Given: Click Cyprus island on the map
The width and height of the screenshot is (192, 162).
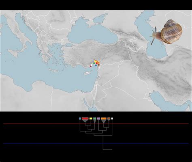Looking at the screenshot, I should coord(87,73).
